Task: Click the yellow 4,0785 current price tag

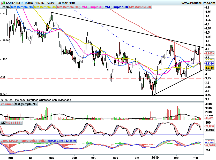Action: click(210, 68)
